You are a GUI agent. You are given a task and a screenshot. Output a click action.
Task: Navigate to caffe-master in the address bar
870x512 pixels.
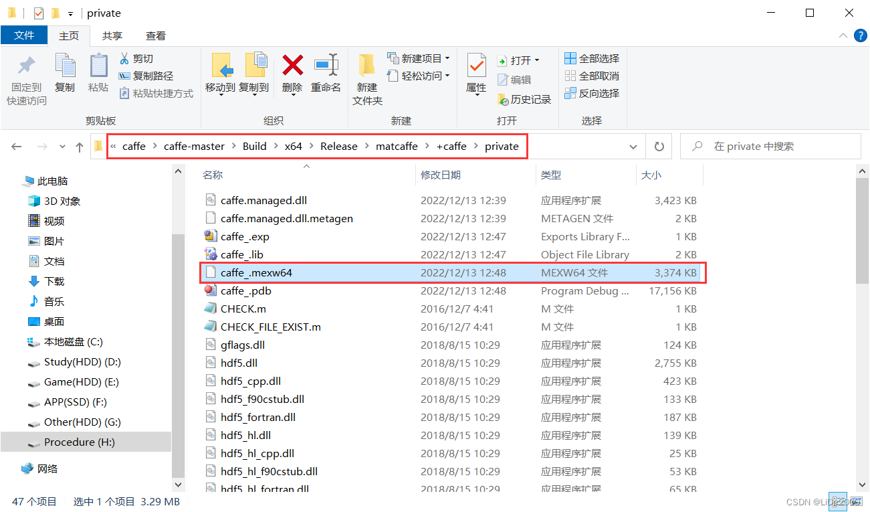pos(194,146)
